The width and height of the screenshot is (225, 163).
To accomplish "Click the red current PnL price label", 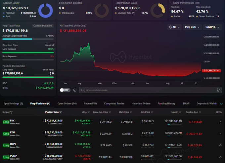I will [211, 70].
